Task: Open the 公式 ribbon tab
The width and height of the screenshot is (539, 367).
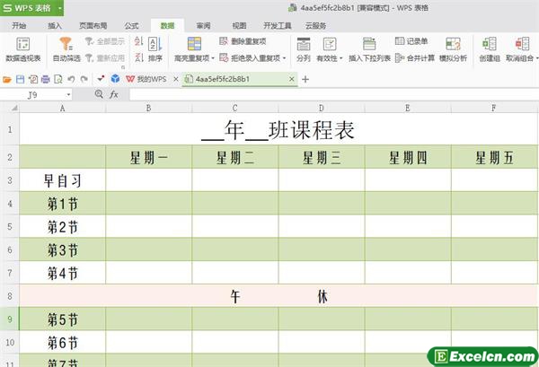Action: (x=131, y=26)
